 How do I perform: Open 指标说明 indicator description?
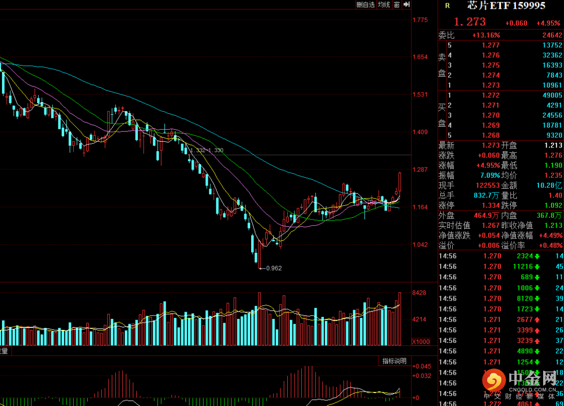point(393,361)
